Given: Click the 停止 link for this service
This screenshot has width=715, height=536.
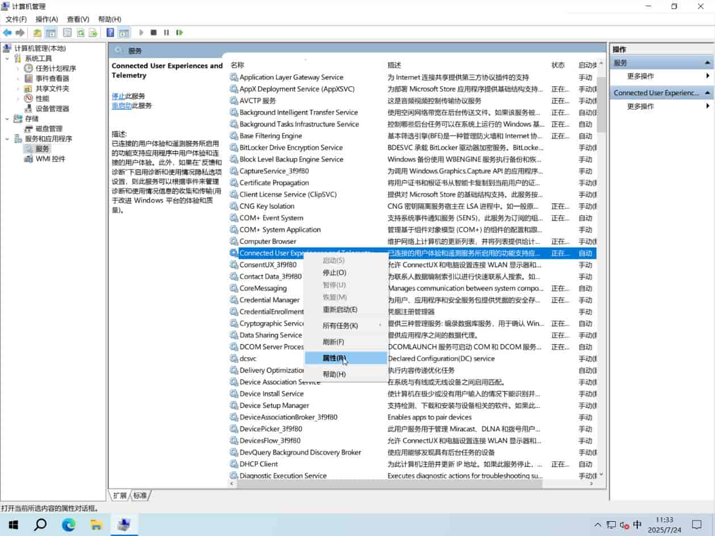Looking at the screenshot, I should (x=119, y=96).
